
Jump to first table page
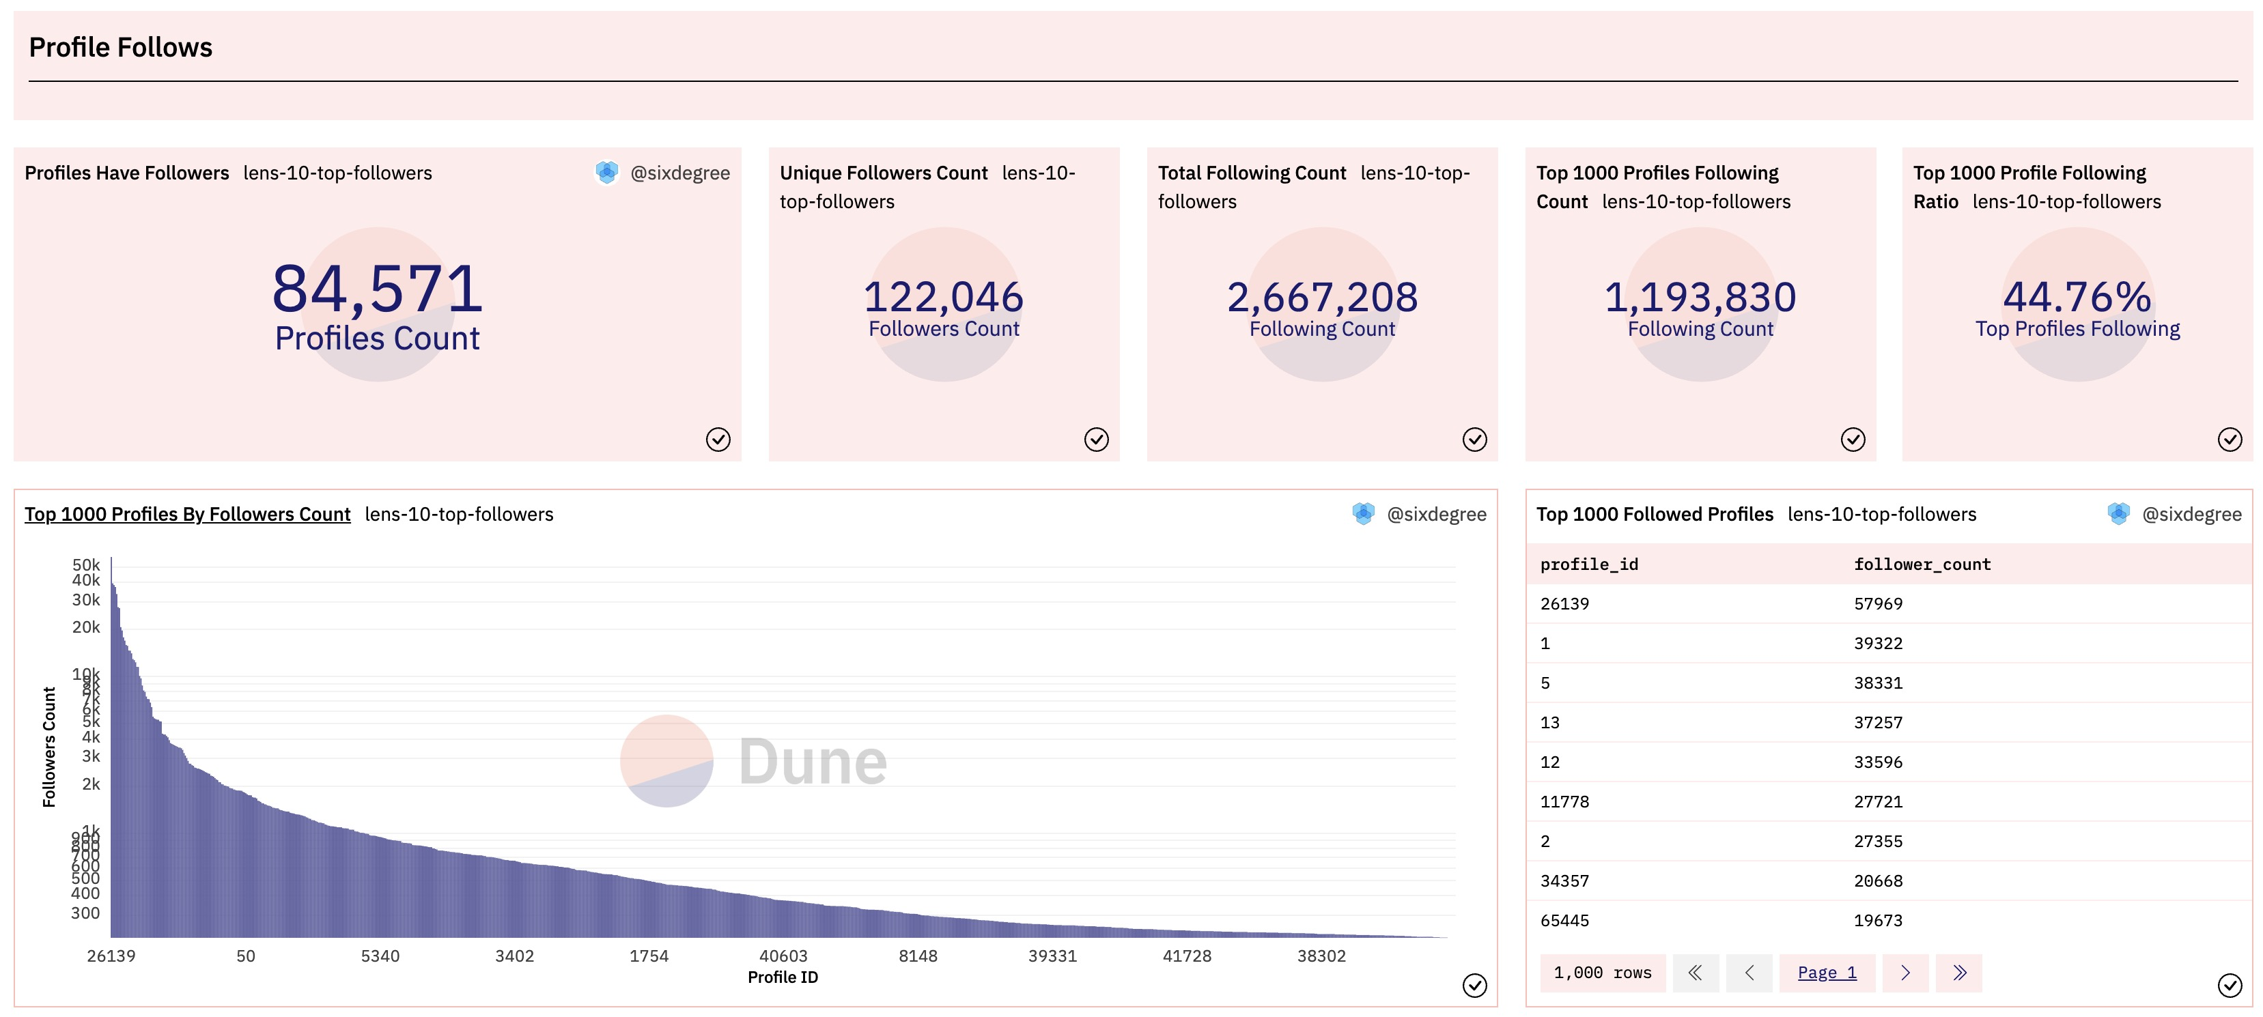click(x=1695, y=972)
